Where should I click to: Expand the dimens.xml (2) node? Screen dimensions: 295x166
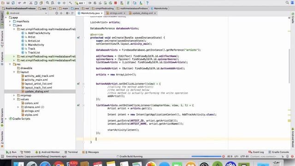click(18, 107)
